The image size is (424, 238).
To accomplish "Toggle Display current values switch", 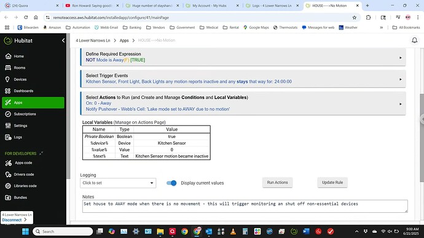I will (171, 183).
